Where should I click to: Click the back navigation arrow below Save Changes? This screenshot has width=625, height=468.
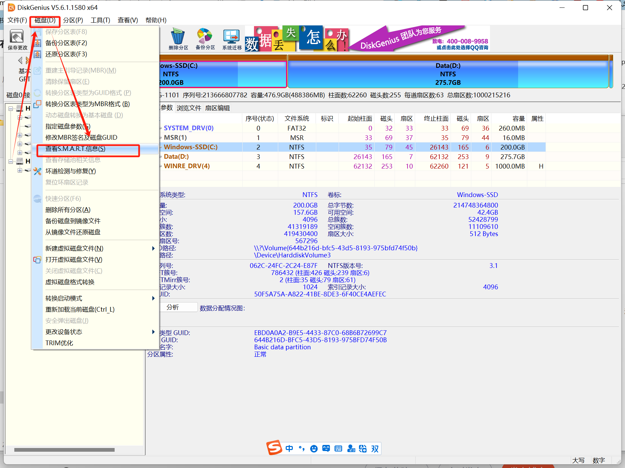20,60
